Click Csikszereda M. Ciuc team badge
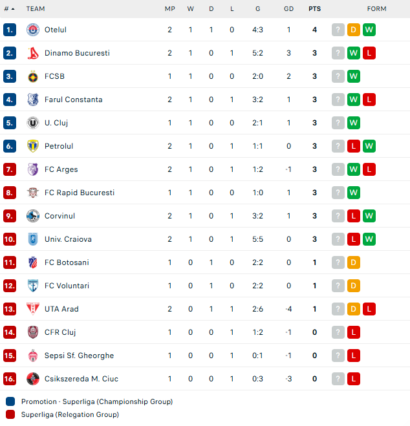This screenshot has height=426, width=410. (x=33, y=379)
